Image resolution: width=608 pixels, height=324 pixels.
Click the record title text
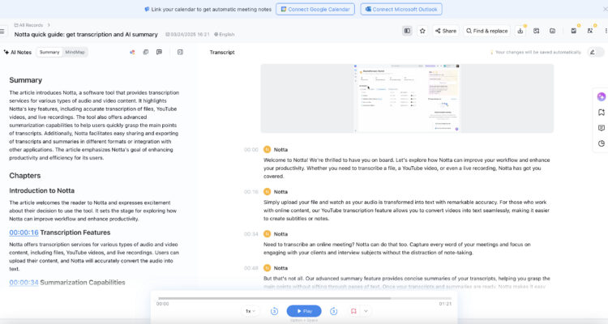pyautogui.click(x=86, y=34)
